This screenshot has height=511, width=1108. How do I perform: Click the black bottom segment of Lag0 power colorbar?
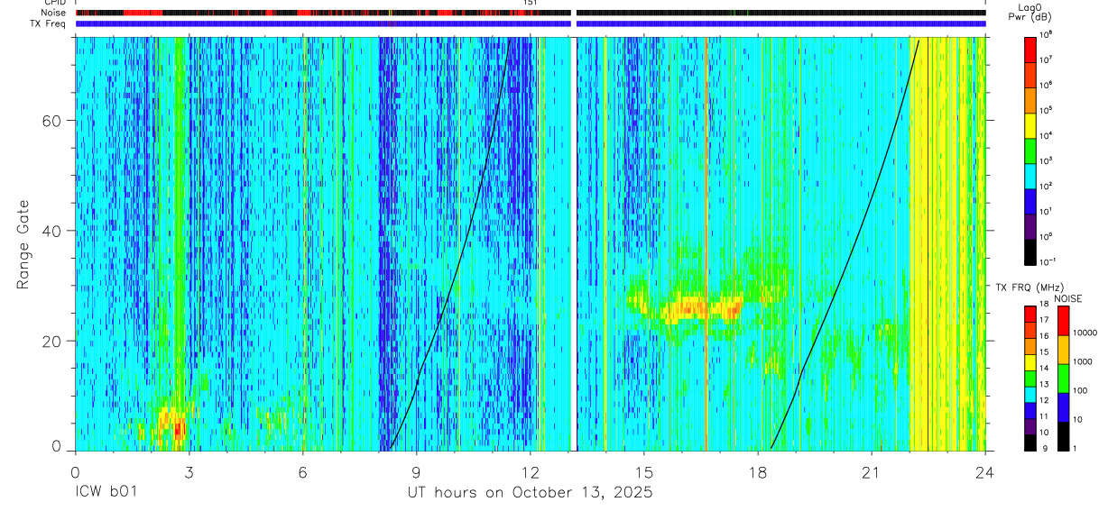pos(1030,251)
